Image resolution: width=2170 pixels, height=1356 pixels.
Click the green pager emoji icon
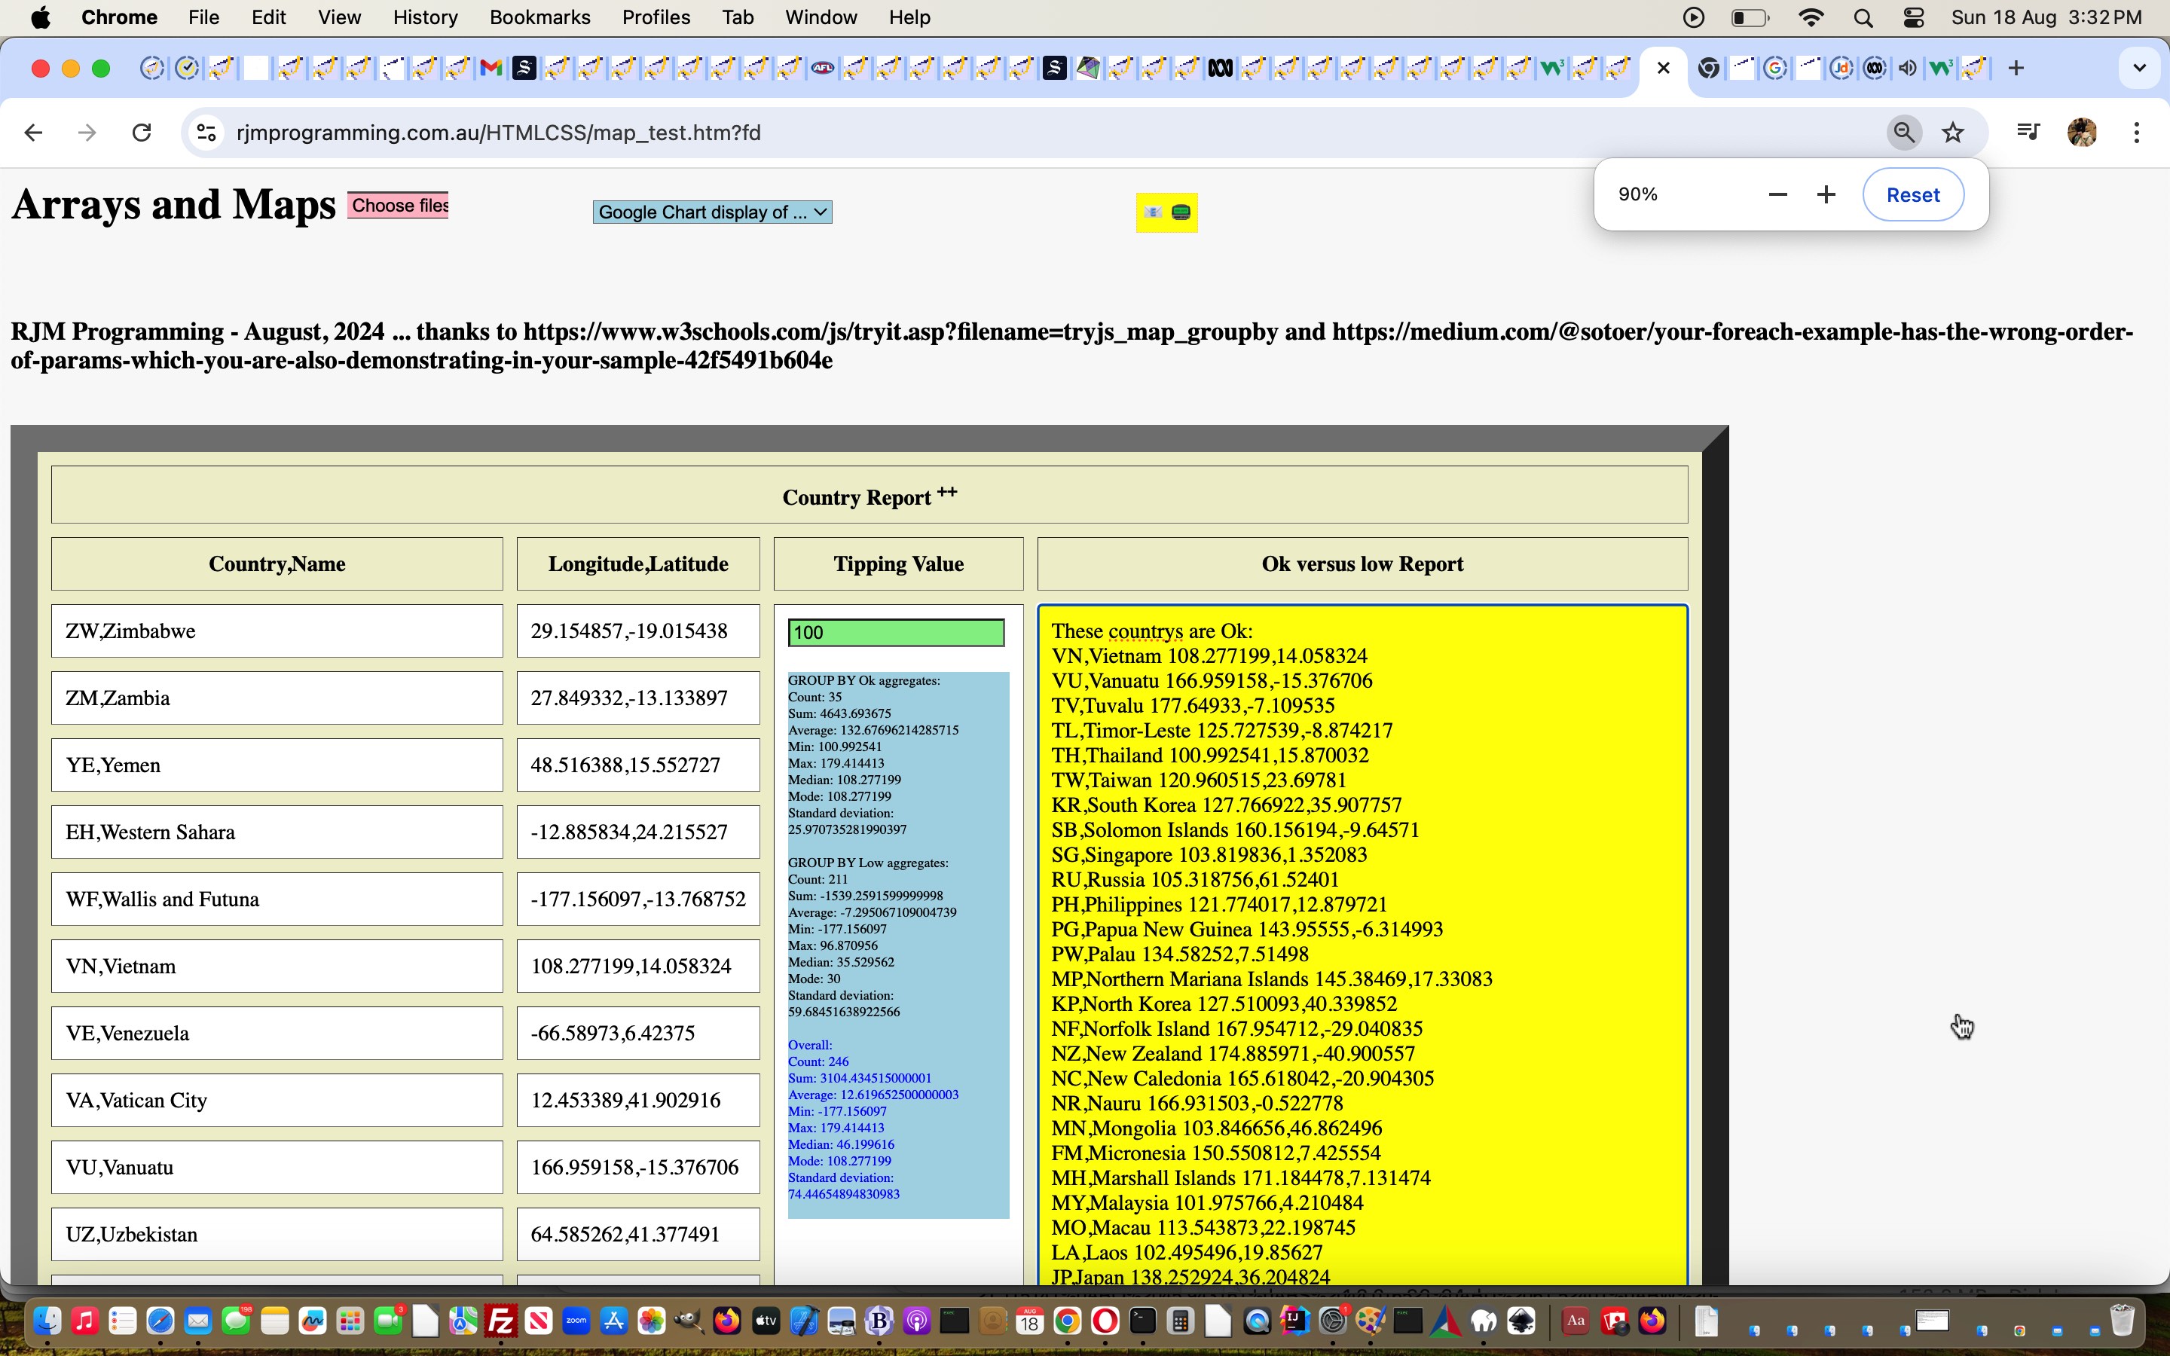click(1181, 212)
